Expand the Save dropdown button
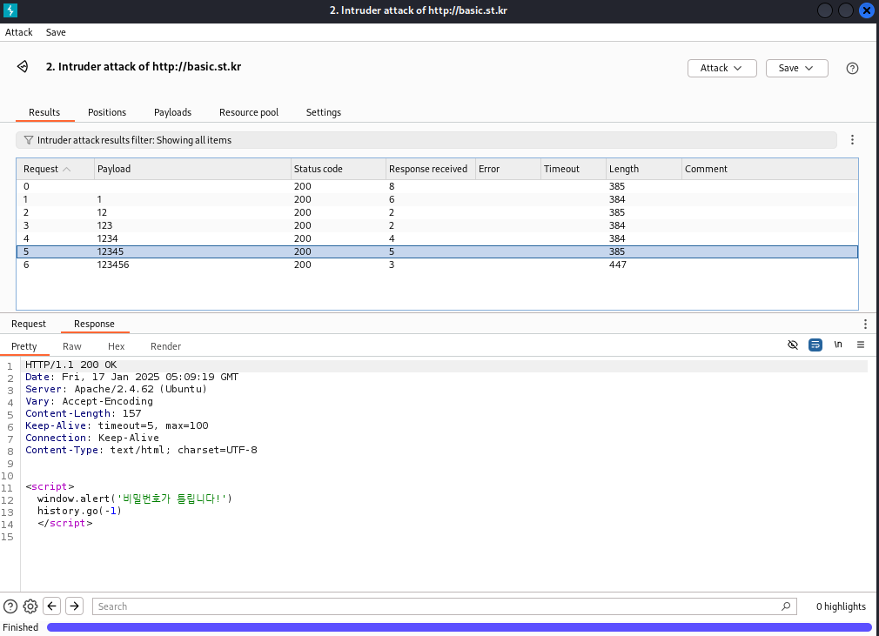Viewport: 879px width, 636px height. [x=796, y=69]
